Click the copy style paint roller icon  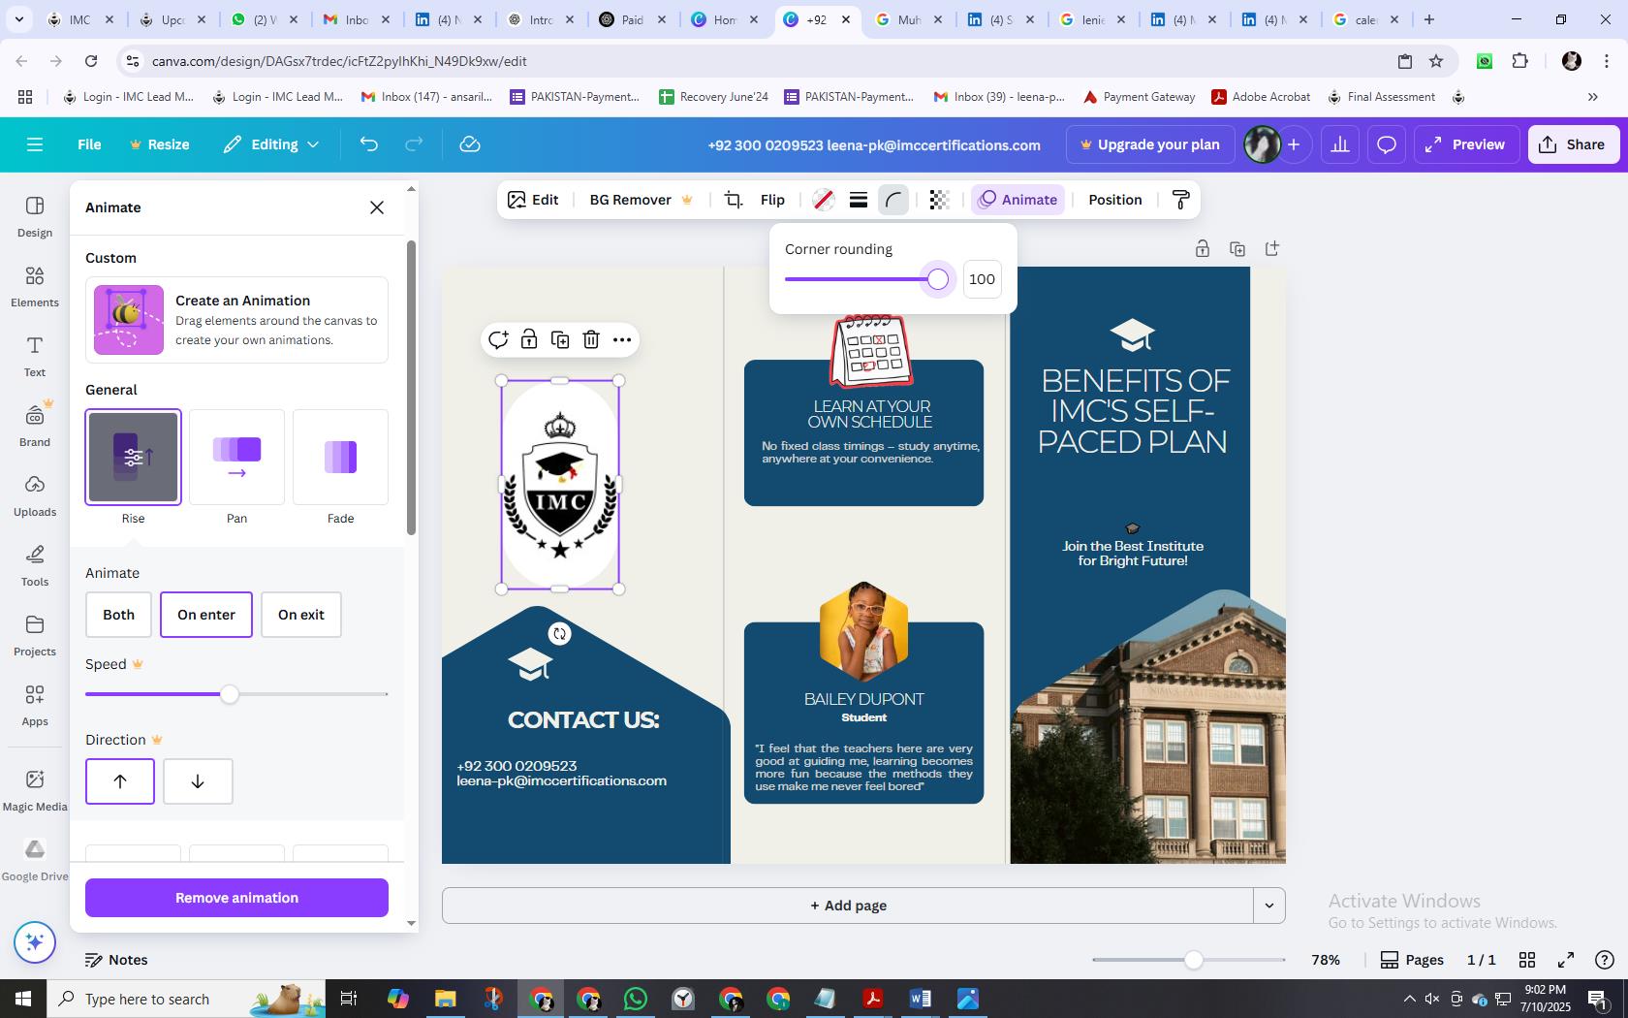[1180, 200]
